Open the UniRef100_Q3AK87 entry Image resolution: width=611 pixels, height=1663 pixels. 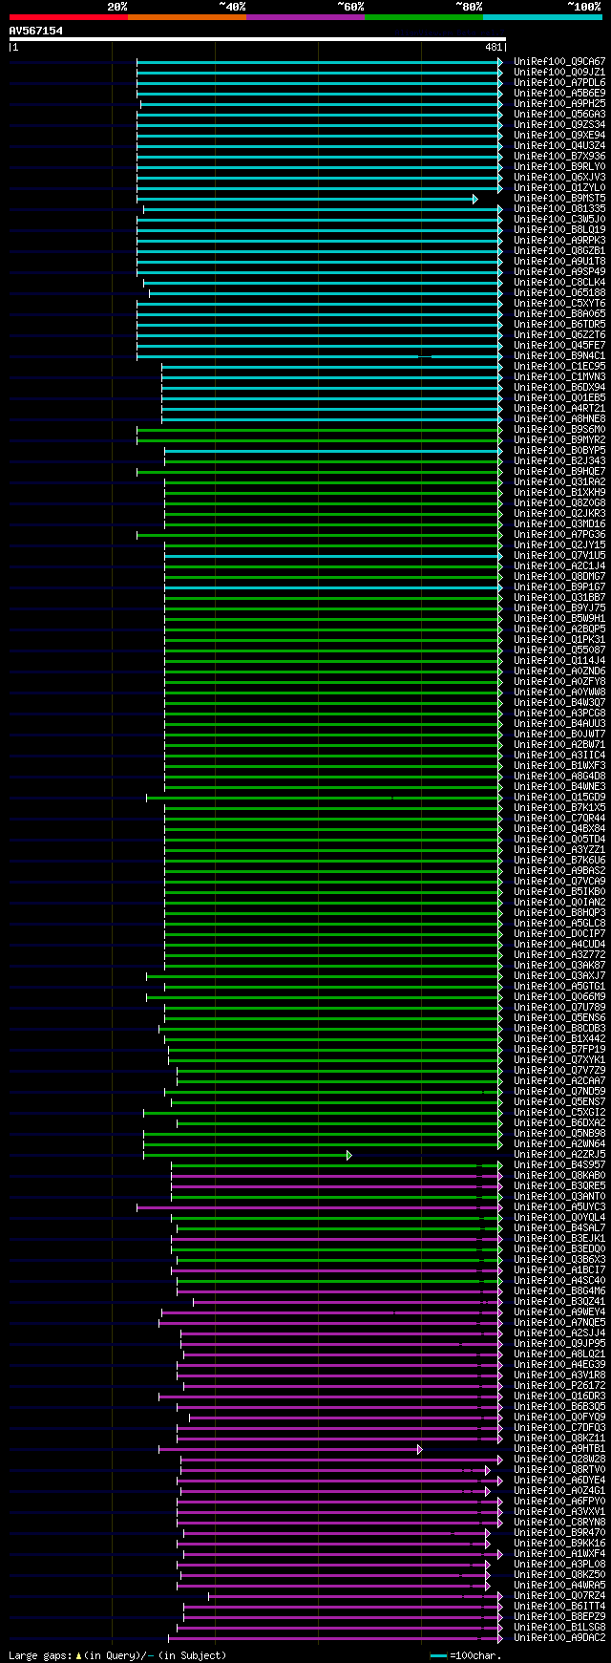click(x=559, y=966)
